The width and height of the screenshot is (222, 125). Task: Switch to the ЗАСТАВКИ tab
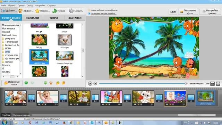point(75,18)
